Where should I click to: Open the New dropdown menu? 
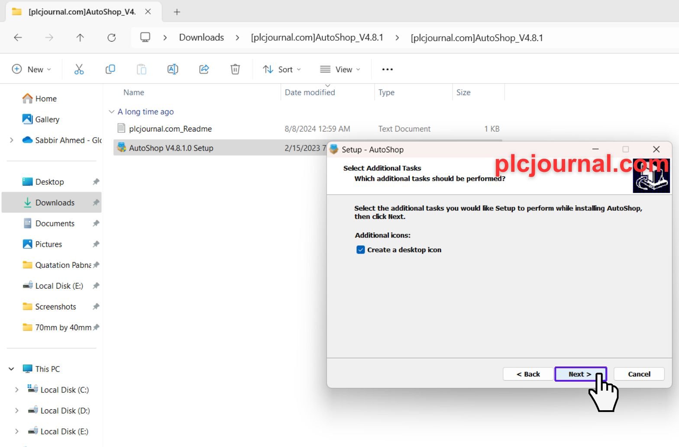coord(32,69)
